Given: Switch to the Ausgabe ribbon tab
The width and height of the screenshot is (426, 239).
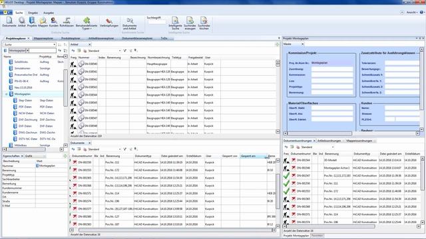Looking at the screenshot, I should pos(49,13).
